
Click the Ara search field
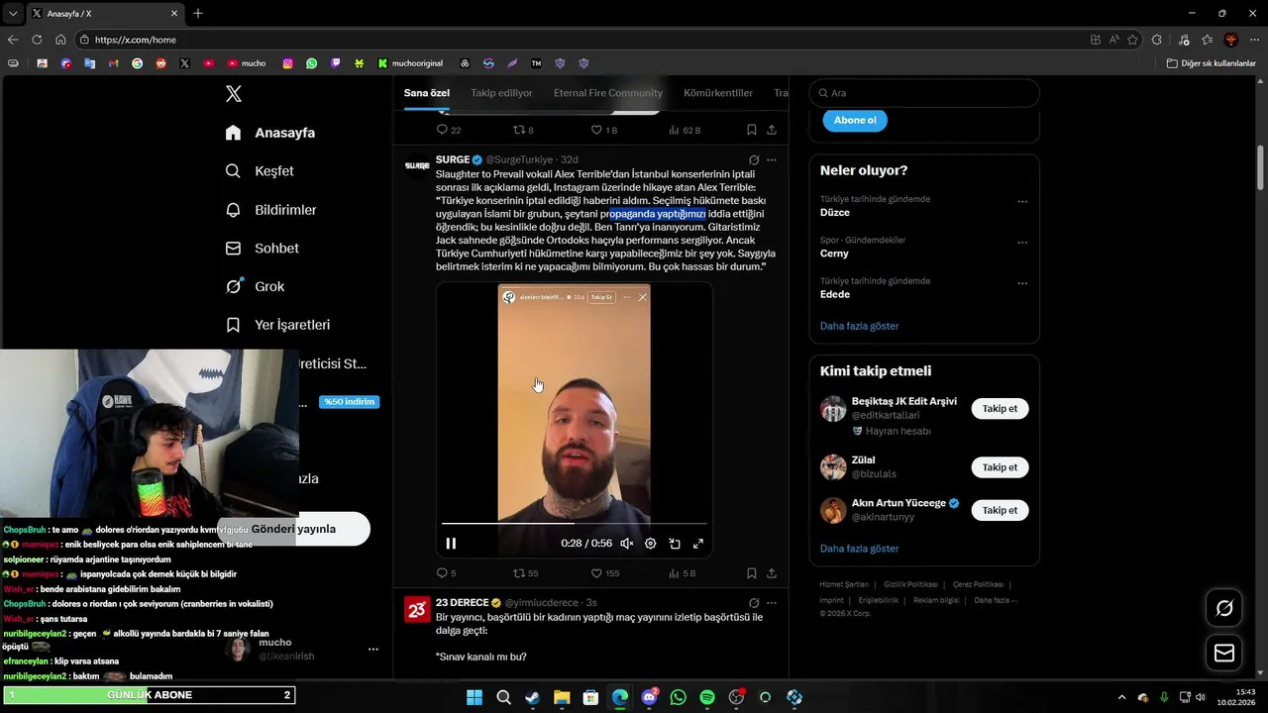tap(924, 93)
